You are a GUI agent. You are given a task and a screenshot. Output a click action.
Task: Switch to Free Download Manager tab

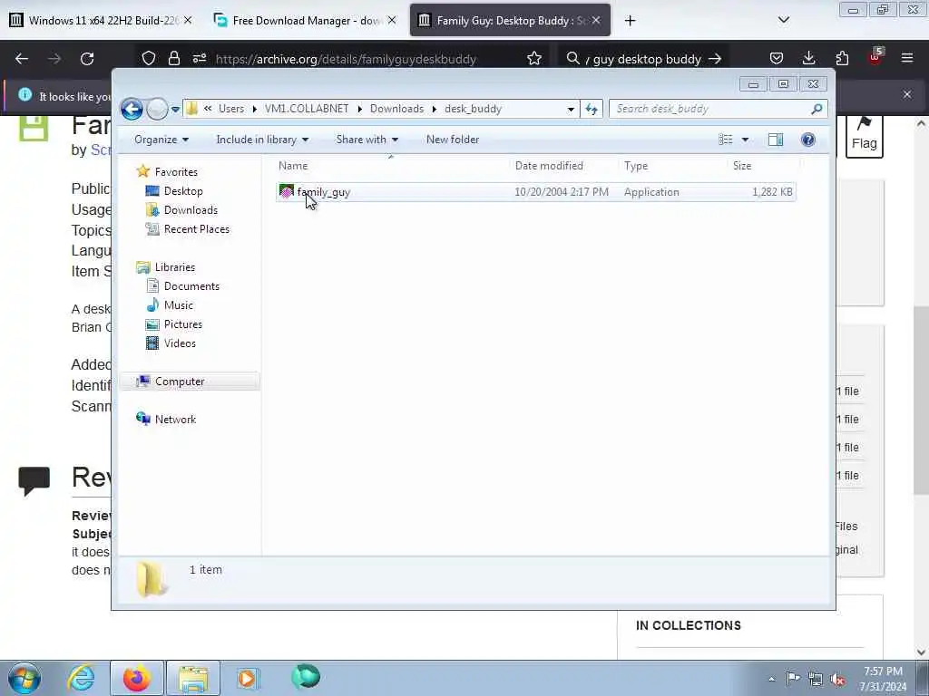click(x=305, y=21)
